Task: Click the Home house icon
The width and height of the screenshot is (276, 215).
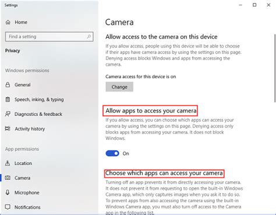Action: pyautogui.click(x=8, y=22)
